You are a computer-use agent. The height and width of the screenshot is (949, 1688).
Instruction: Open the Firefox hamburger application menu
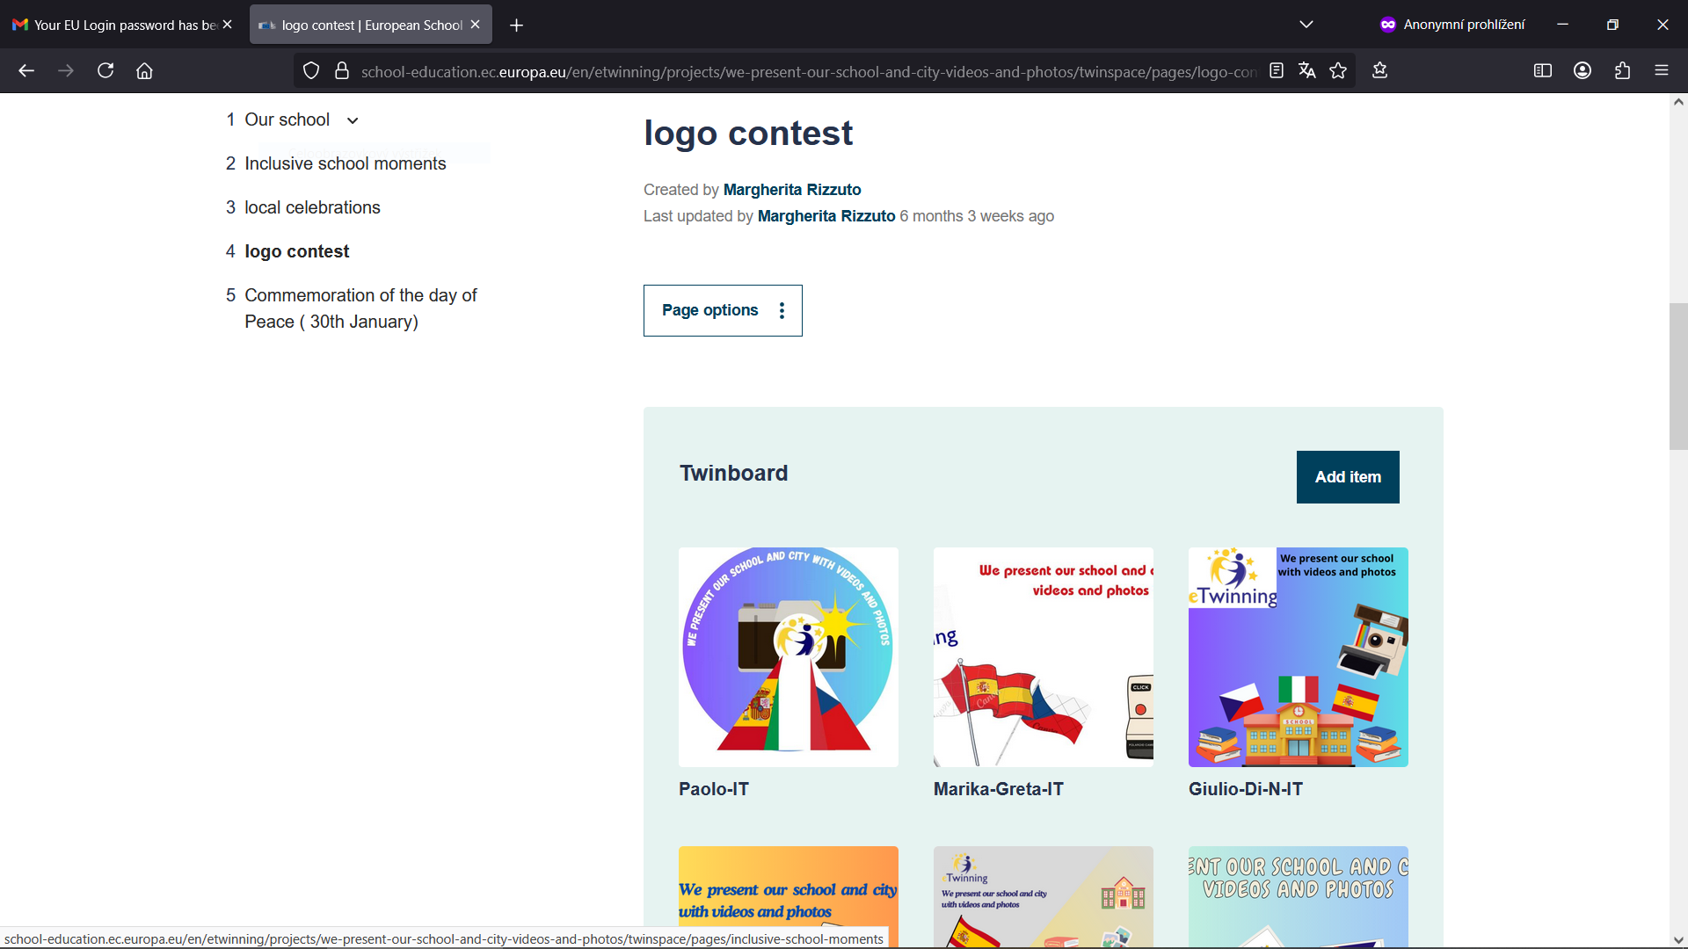click(1662, 71)
